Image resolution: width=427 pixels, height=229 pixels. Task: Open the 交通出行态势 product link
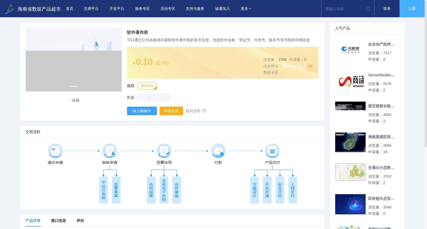click(x=381, y=168)
